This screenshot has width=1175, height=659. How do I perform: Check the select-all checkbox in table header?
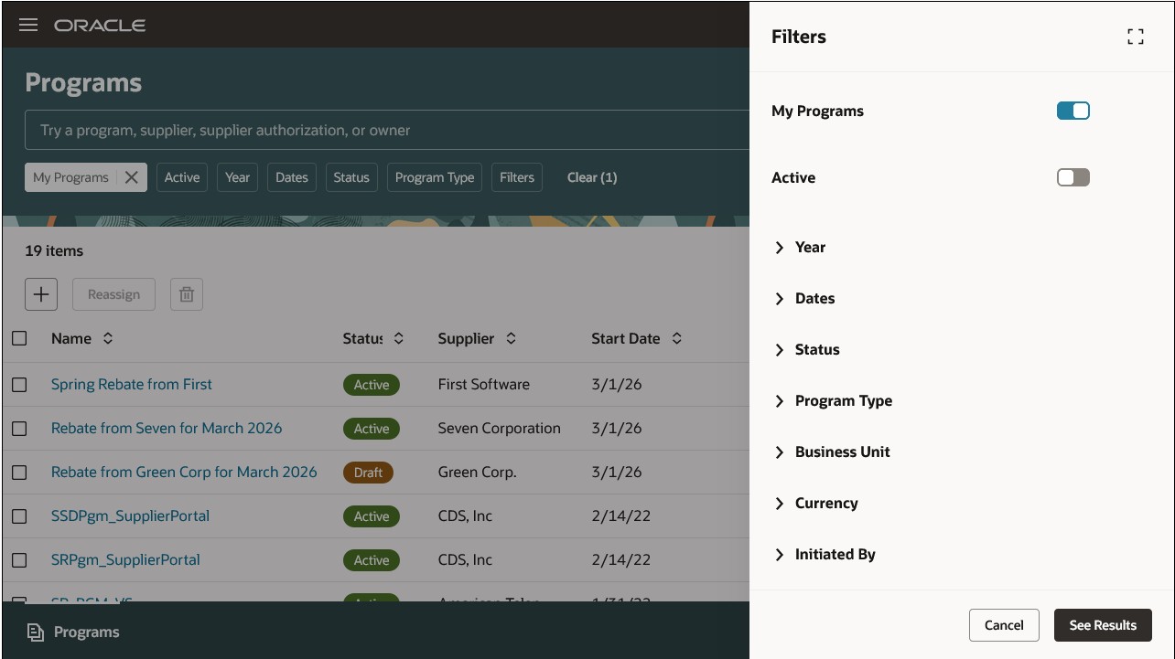click(x=20, y=337)
